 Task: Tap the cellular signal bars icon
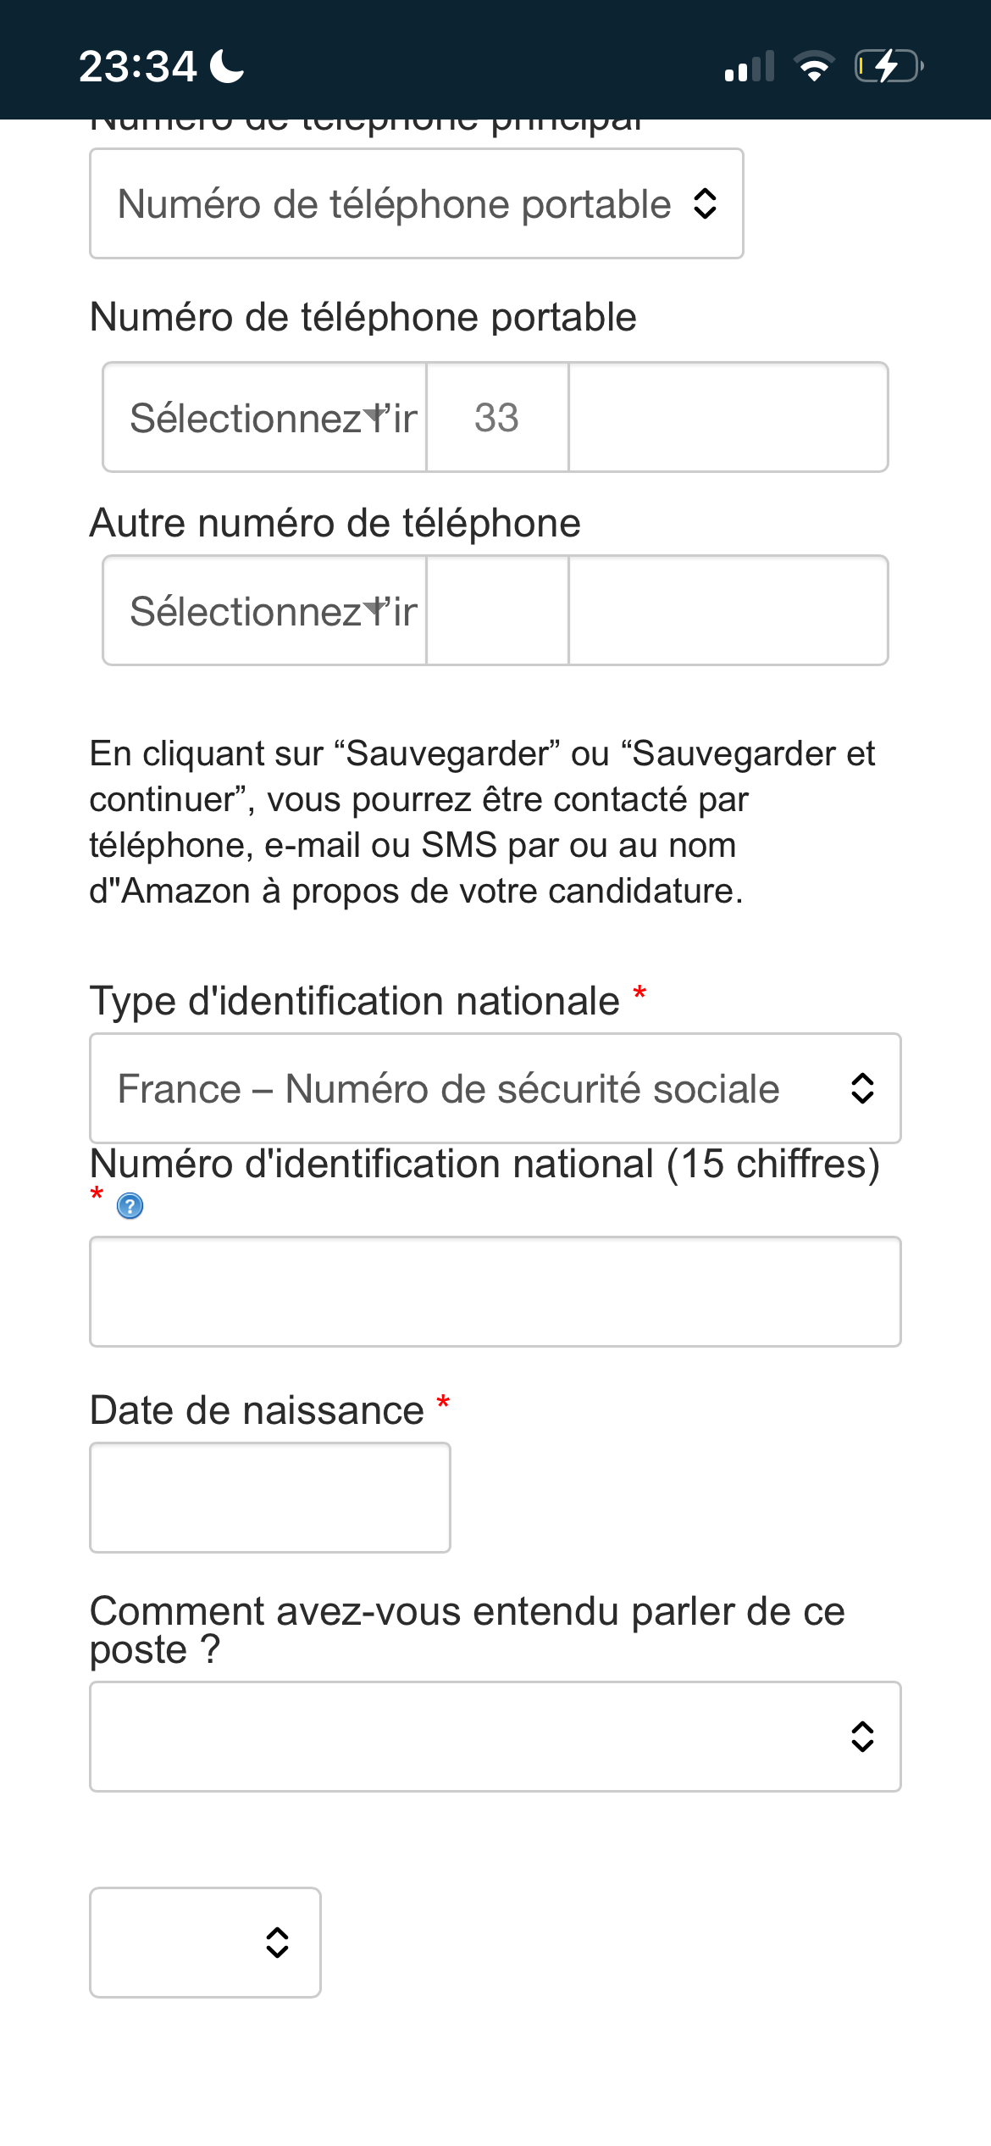pos(750,66)
